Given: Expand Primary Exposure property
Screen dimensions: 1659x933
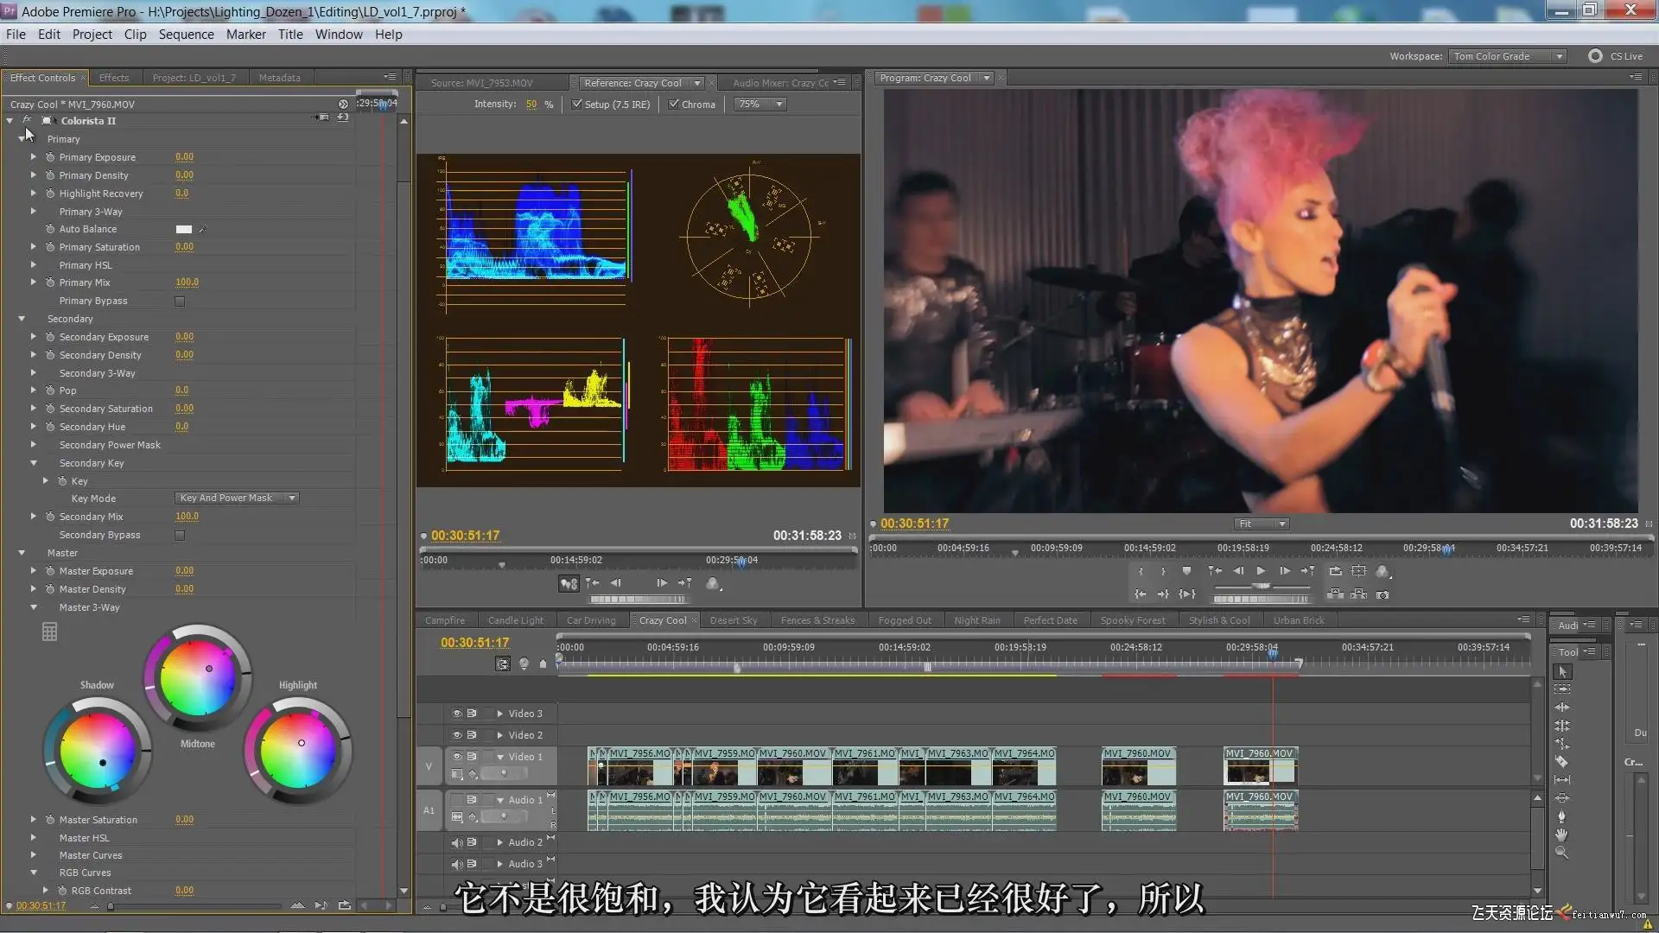Looking at the screenshot, I should pos(33,157).
